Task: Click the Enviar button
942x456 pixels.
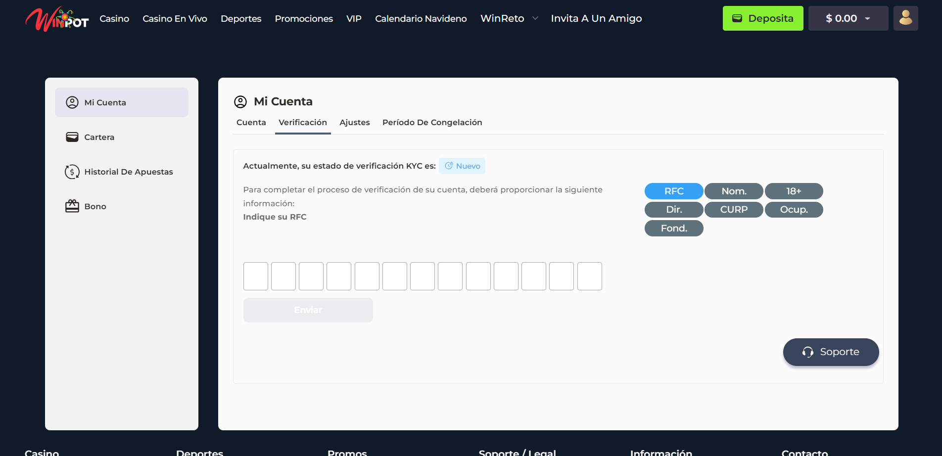Action: point(308,310)
